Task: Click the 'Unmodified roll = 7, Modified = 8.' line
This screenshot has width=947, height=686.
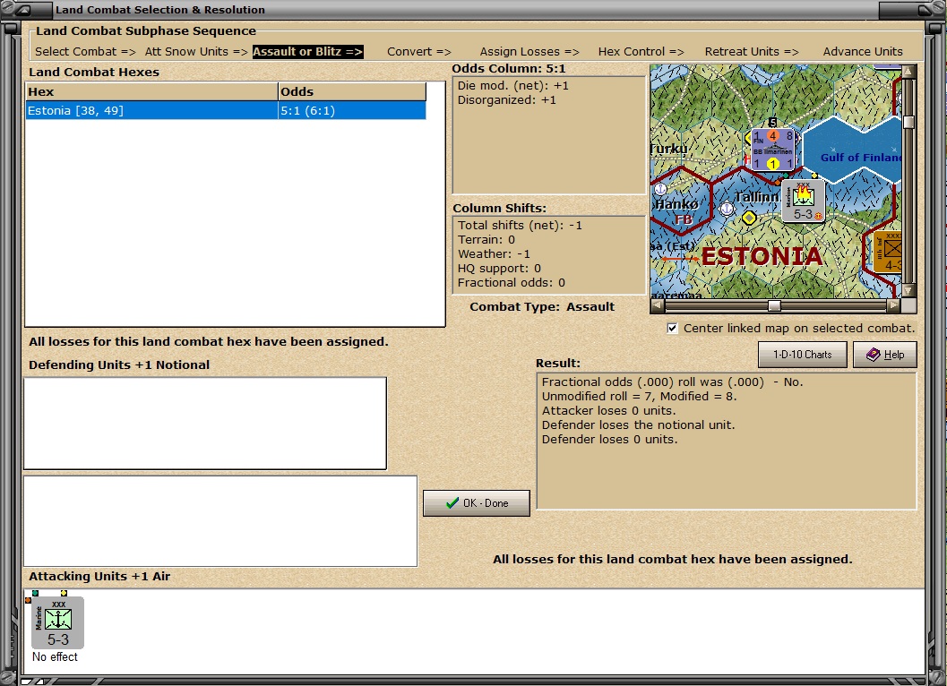Action: click(x=639, y=397)
